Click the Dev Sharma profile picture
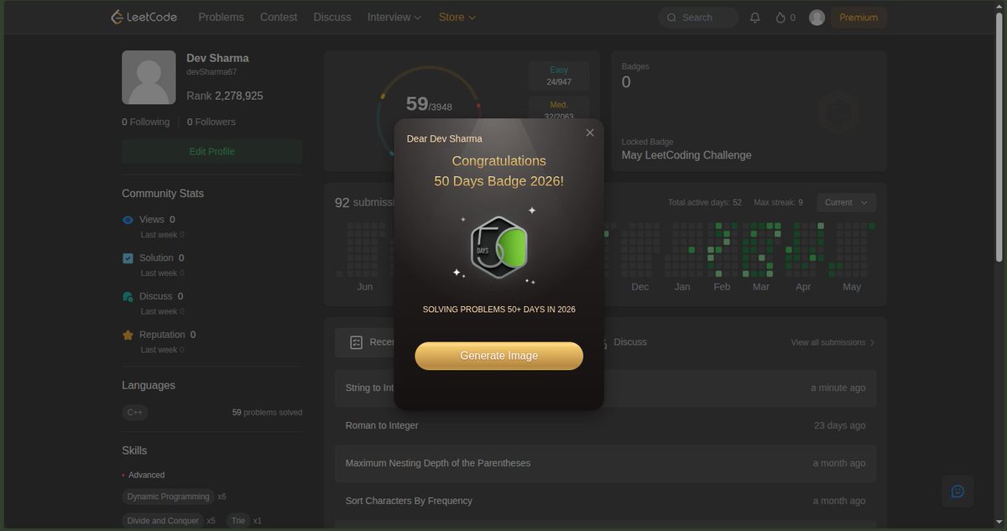The width and height of the screenshot is (1007, 531). point(149,77)
